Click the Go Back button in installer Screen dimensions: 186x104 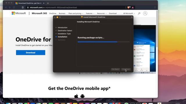115,69
